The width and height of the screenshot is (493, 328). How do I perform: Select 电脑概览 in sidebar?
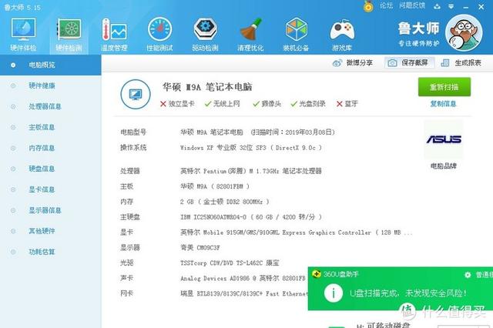pos(50,65)
